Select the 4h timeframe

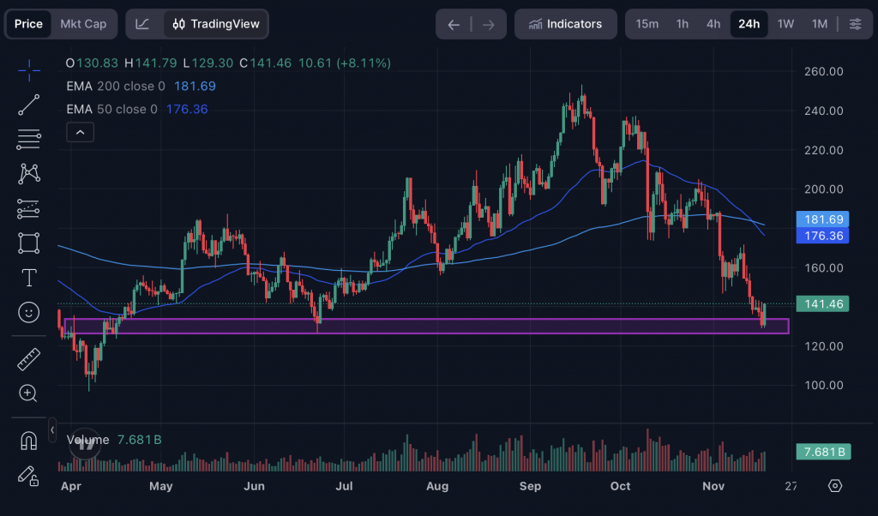(713, 24)
